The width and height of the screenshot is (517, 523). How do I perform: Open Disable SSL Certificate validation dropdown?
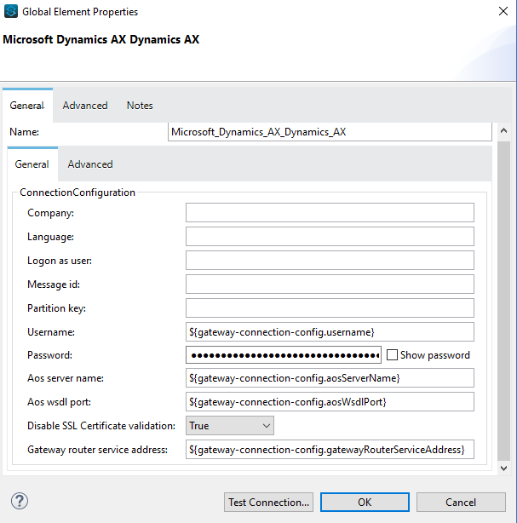pos(230,425)
